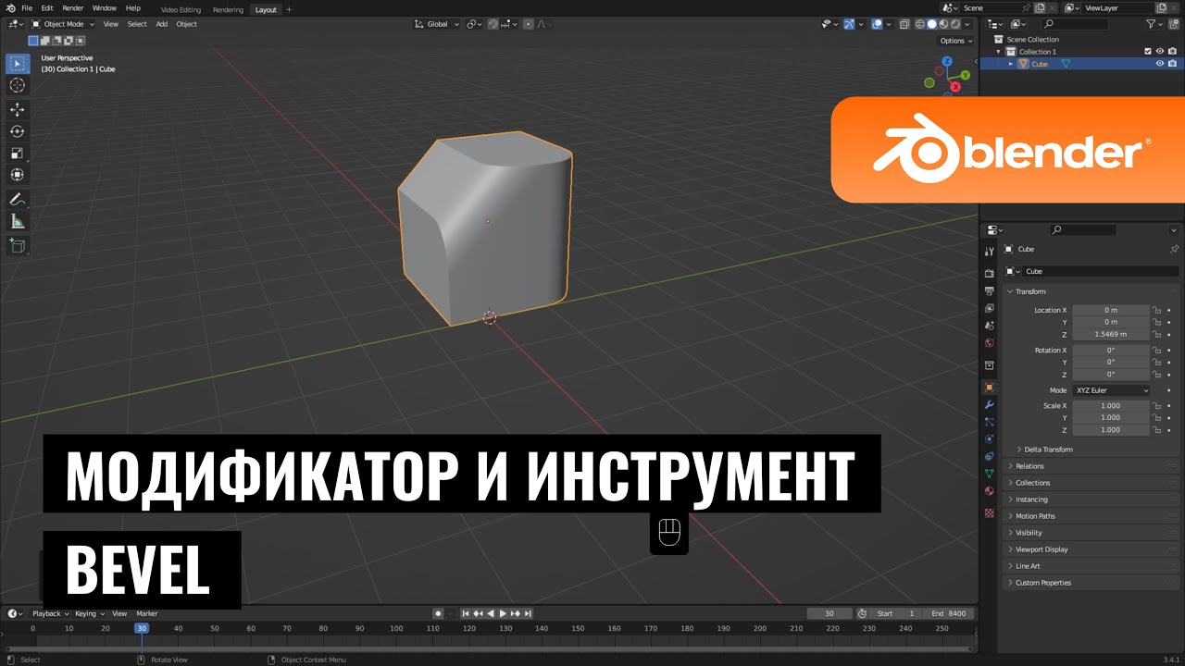Open the Object Constraint properties tab

(989, 456)
